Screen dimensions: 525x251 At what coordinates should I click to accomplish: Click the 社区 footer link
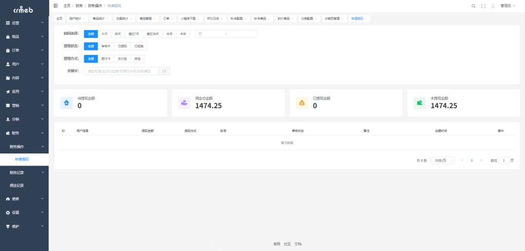[287, 244]
